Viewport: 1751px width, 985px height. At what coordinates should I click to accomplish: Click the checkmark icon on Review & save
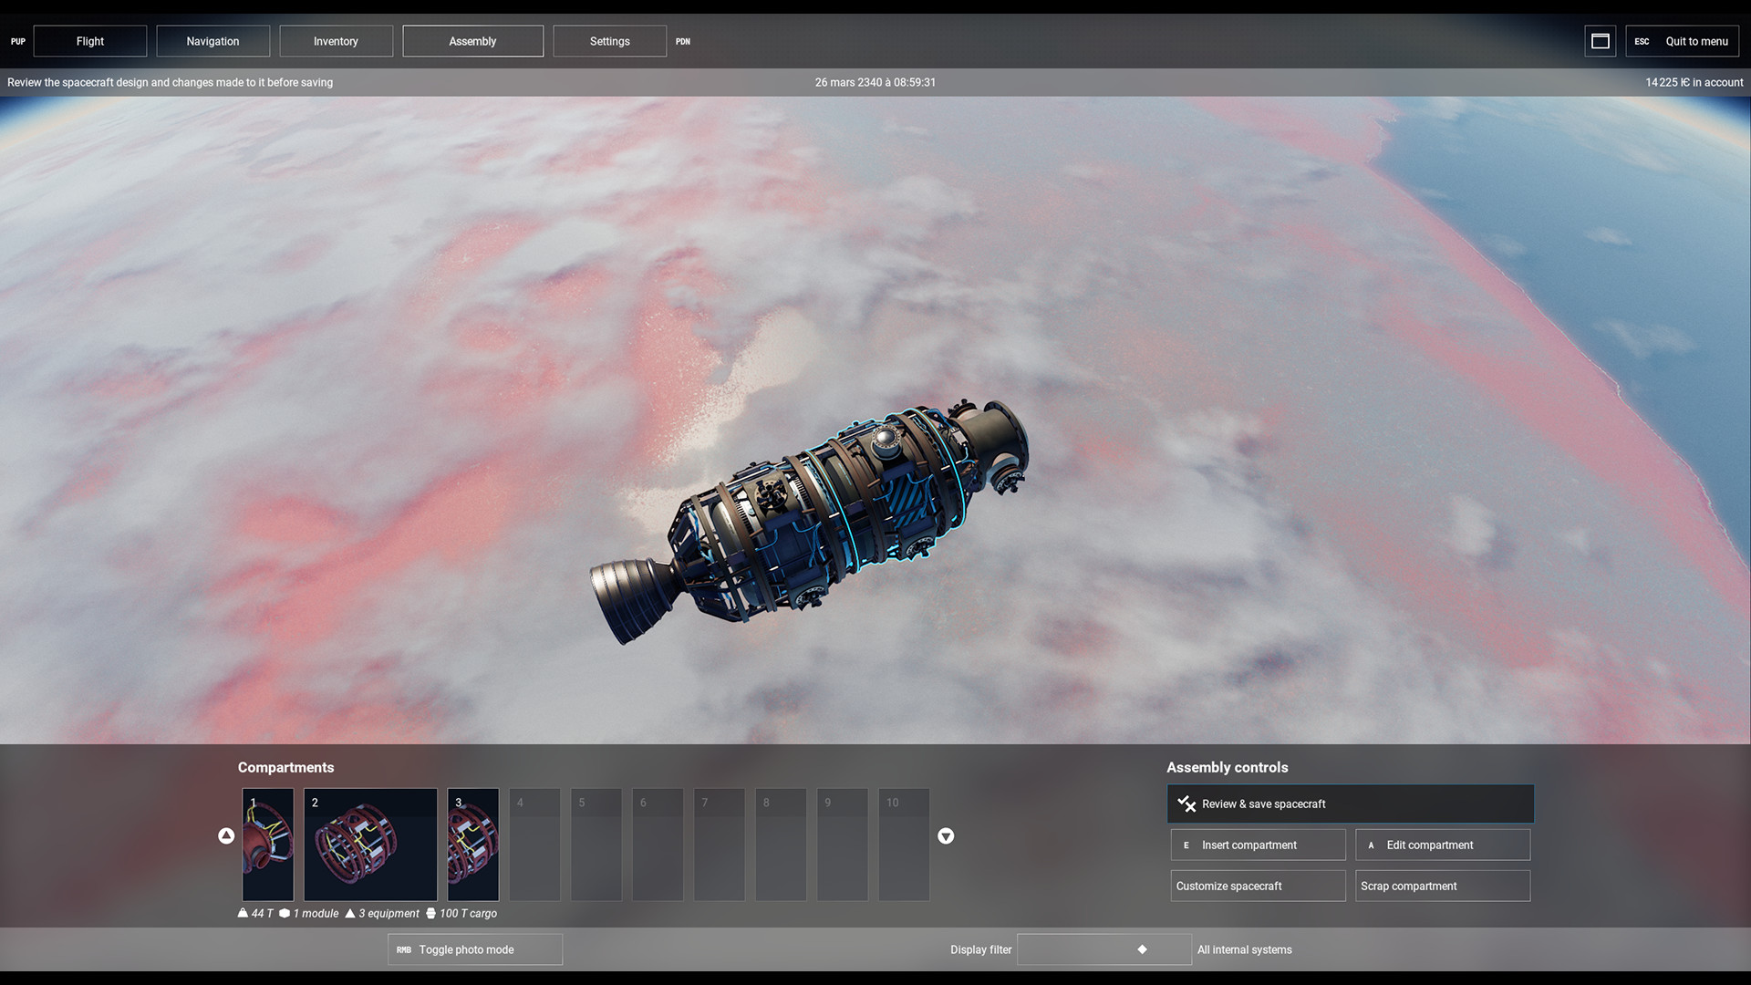point(1186,804)
